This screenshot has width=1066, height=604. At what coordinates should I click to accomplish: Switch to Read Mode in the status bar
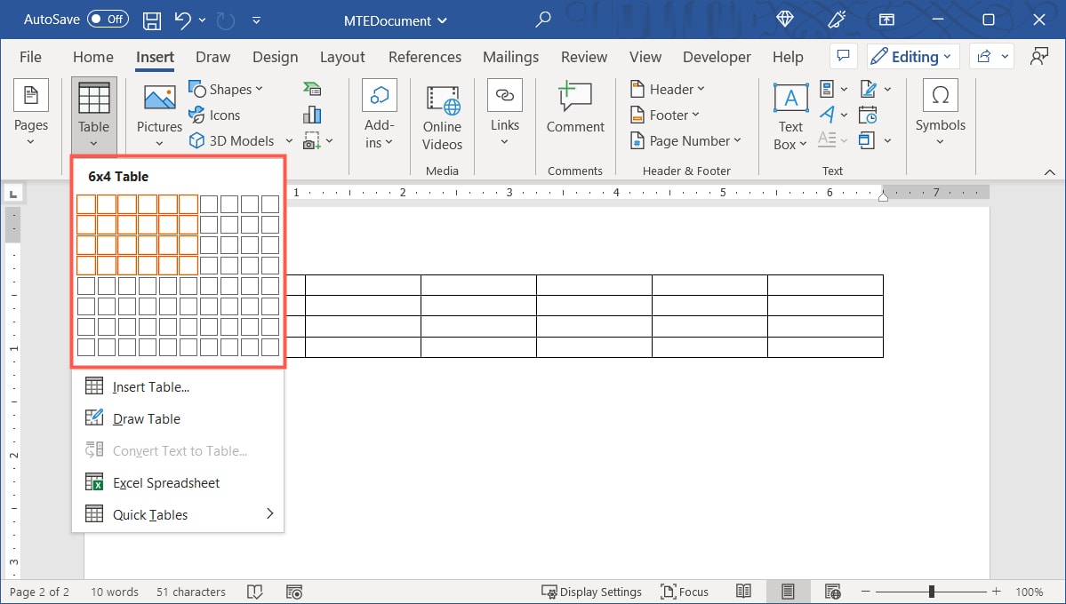(743, 592)
